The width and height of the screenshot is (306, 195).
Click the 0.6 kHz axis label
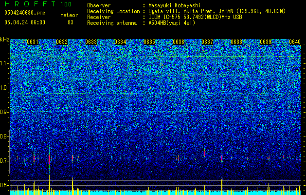pyautogui.click(x=4, y=185)
